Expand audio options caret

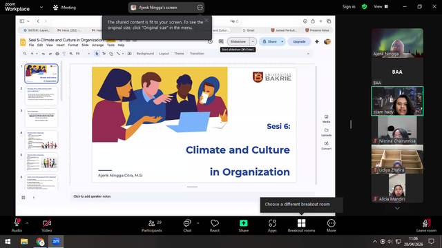pyautogui.click(x=27, y=223)
